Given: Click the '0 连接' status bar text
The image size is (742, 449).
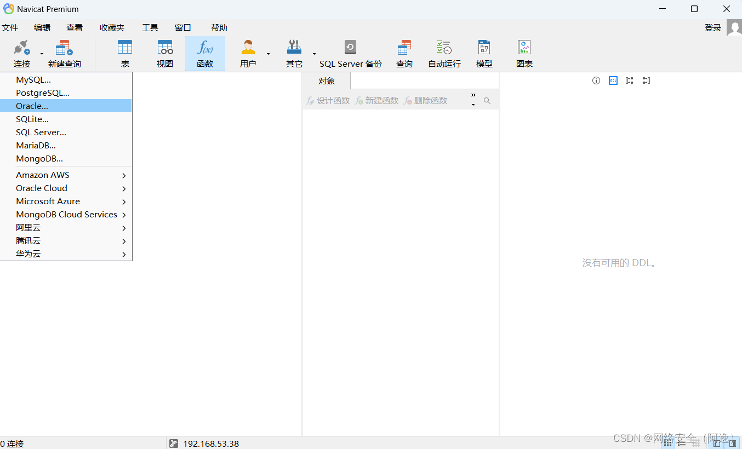Looking at the screenshot, I should coord(12,444).
